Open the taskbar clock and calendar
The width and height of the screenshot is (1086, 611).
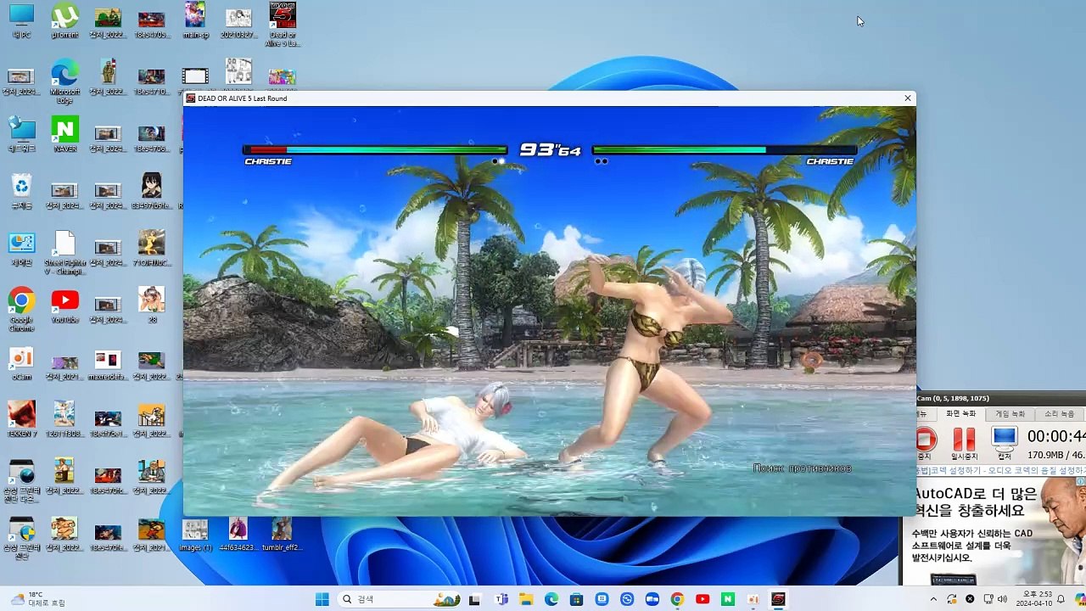click(x=1037, y=599)
